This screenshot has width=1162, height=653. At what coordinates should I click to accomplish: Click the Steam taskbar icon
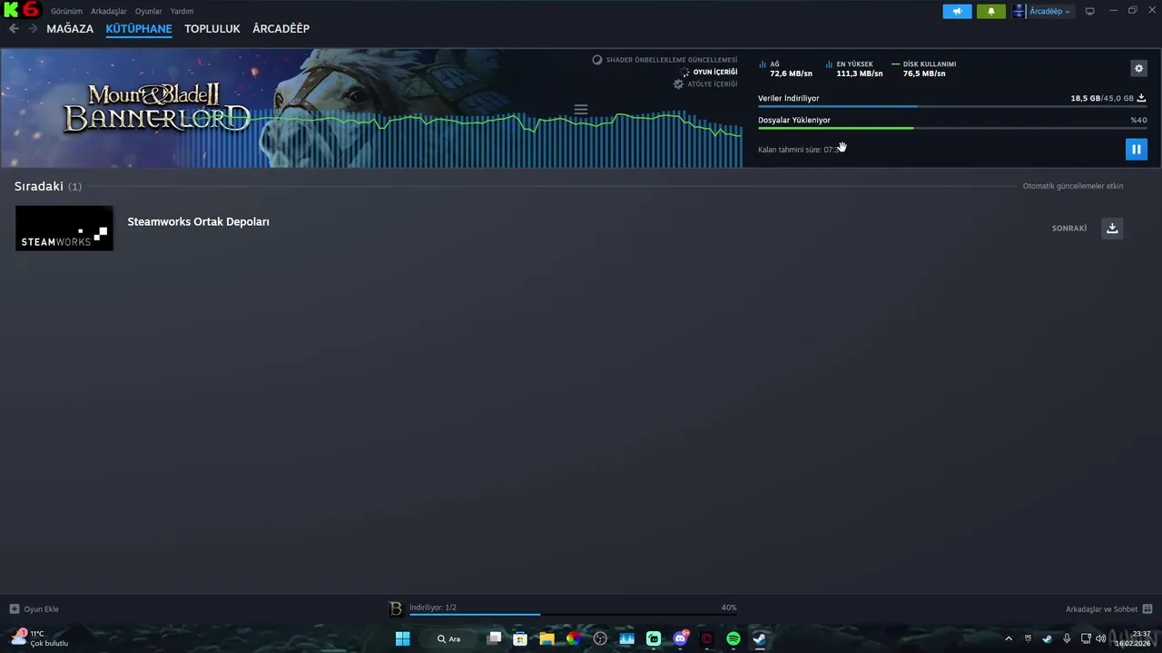coord(760,638)
